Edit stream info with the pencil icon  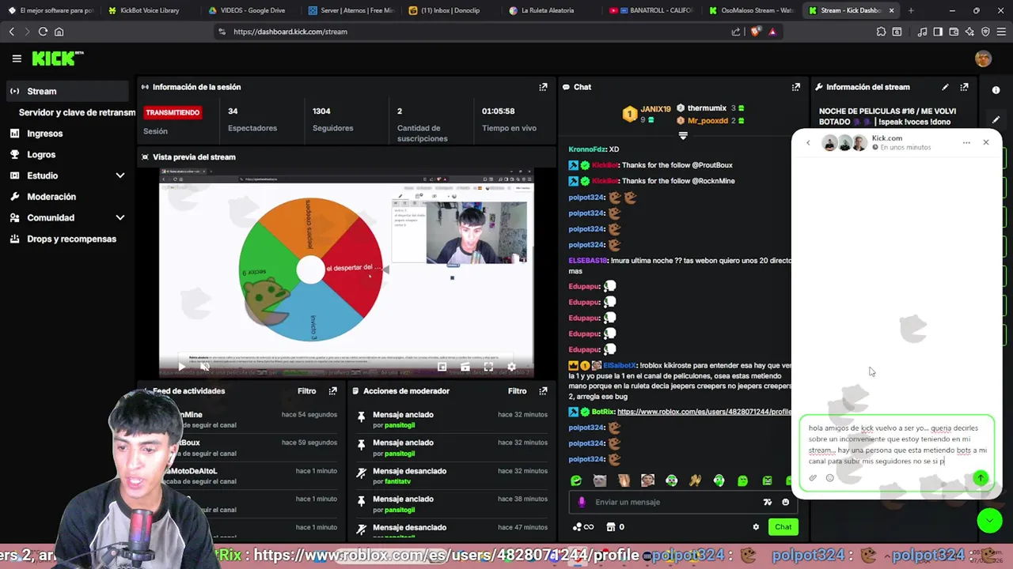pyautogui.click(x=945, y=87)
